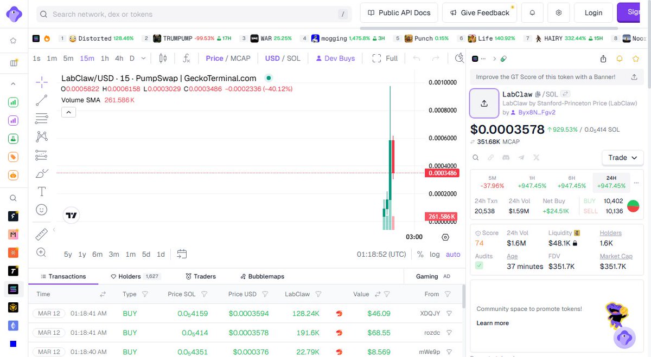651x357 pixels.
Task: Open the settings gear in top bar
Action: click(x=558, y=12)
